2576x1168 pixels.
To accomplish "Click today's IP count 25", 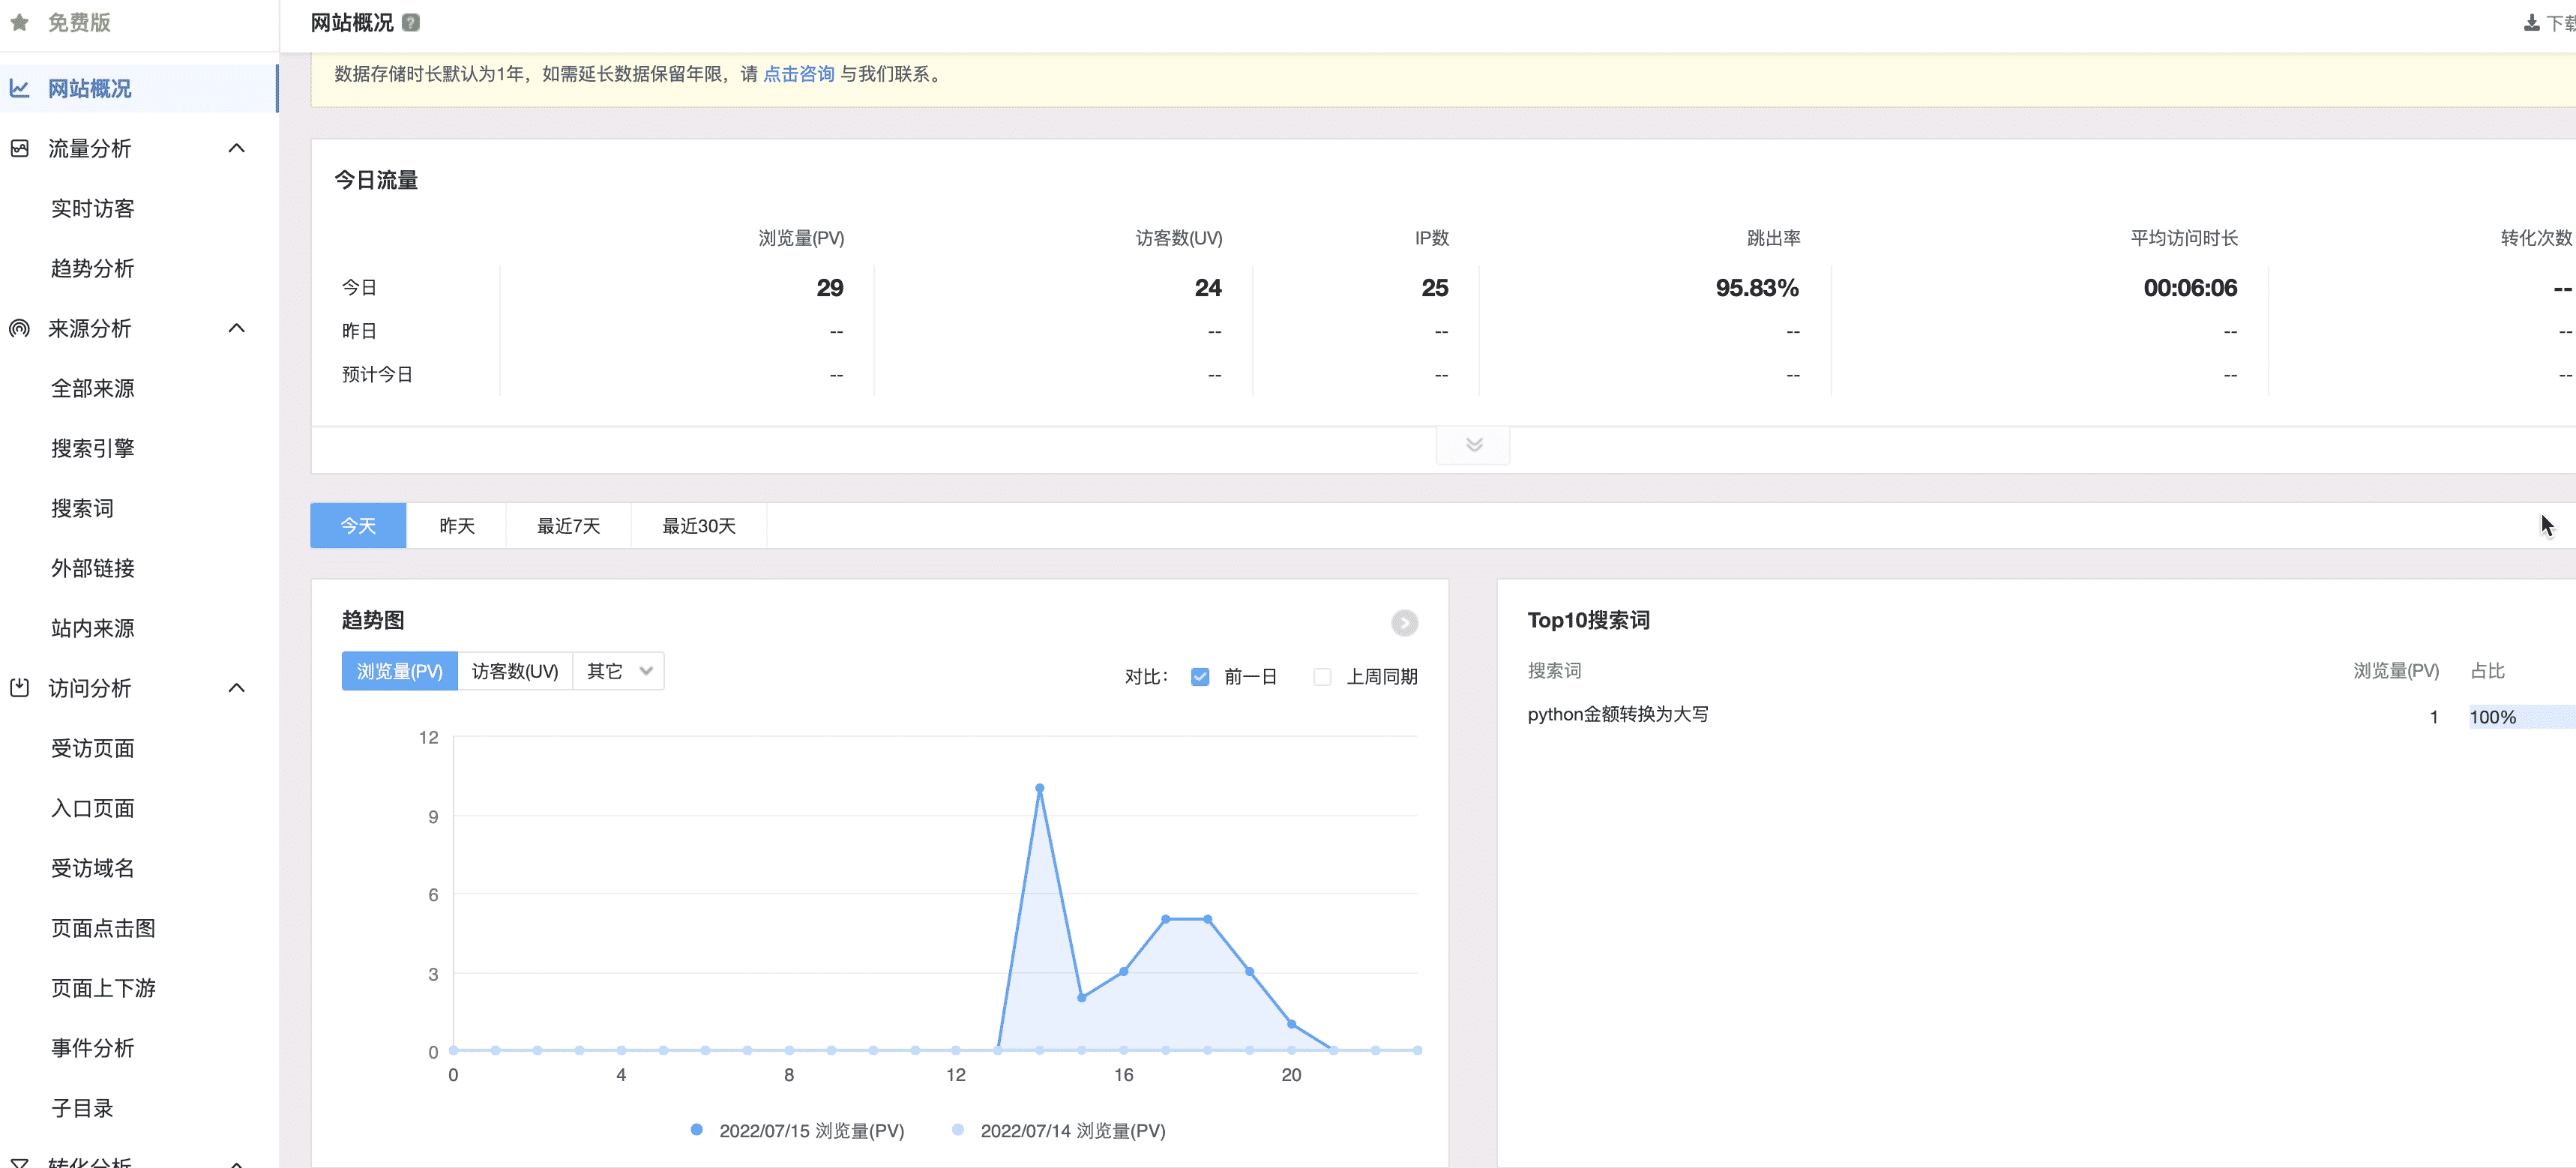I will [x=1434, y=288].
